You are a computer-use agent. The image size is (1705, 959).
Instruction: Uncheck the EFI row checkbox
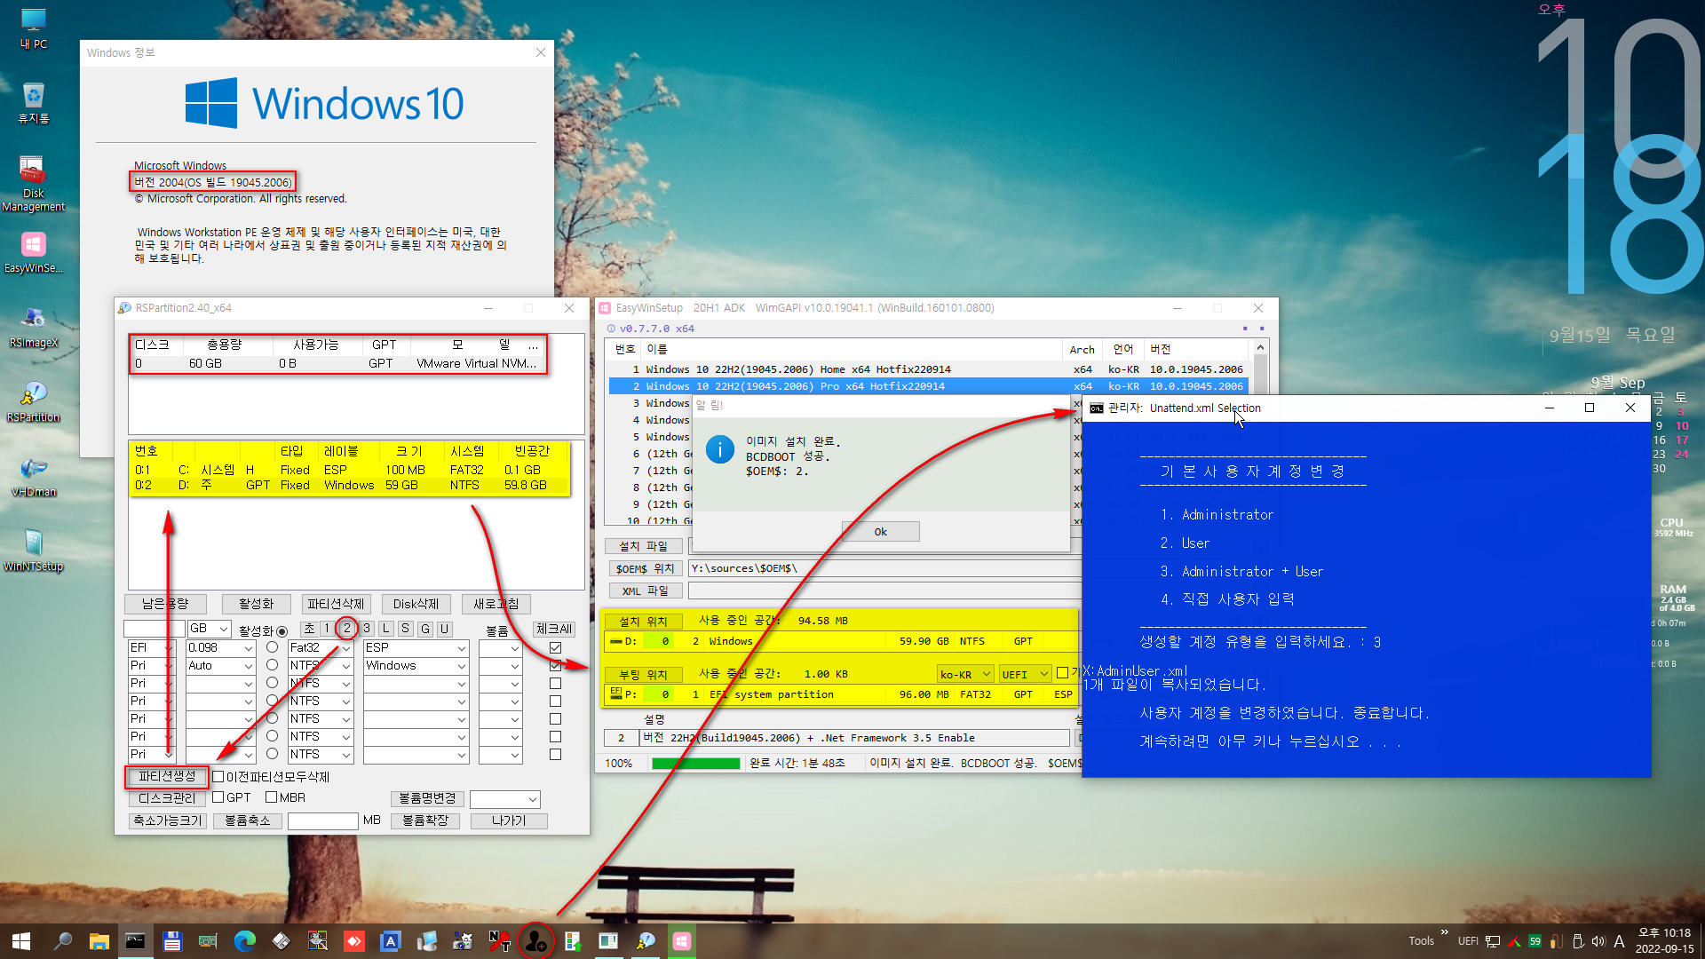(555, 647)
